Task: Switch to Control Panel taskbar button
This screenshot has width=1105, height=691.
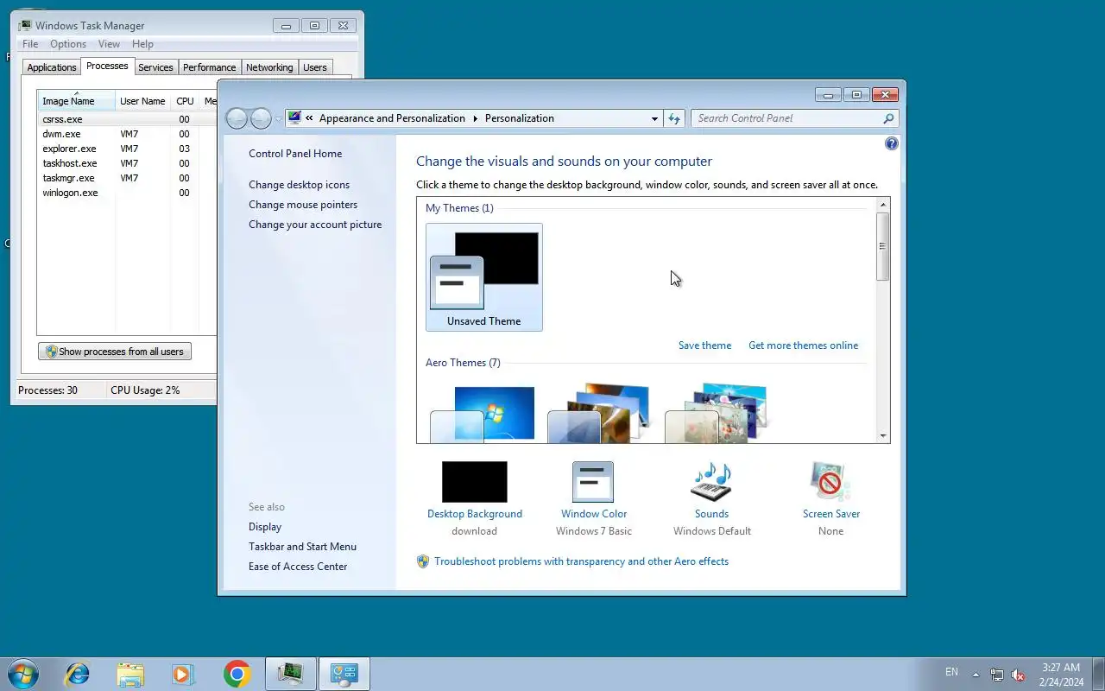Action: (x=344, y=674)
